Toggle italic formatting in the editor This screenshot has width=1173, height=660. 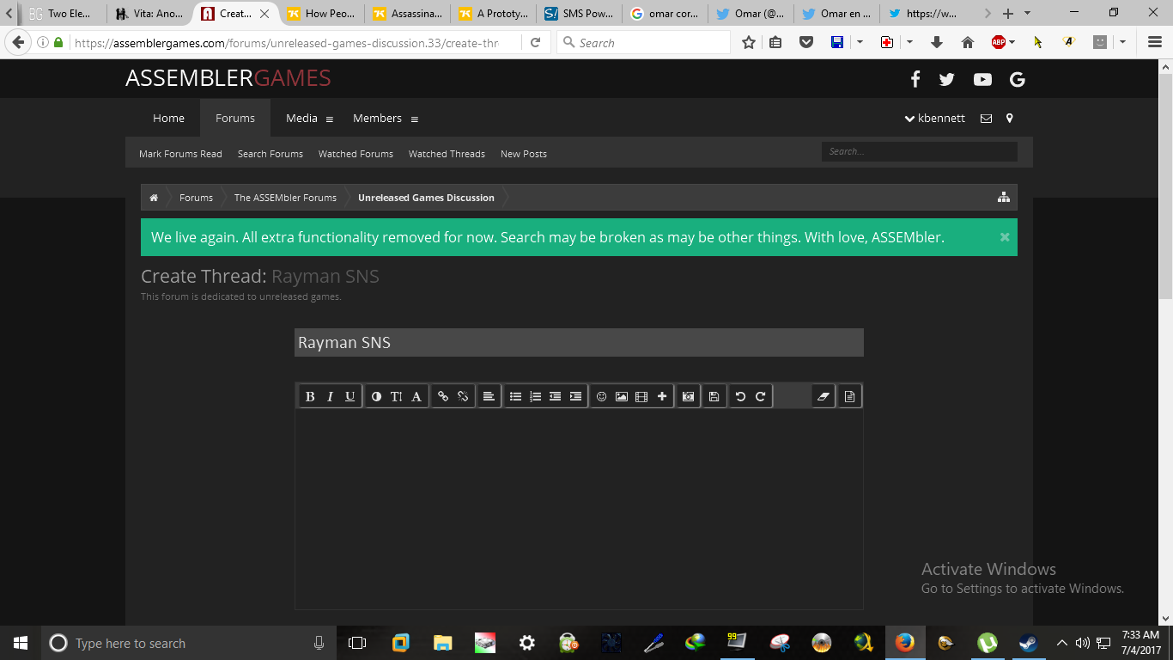pos(330,396)
